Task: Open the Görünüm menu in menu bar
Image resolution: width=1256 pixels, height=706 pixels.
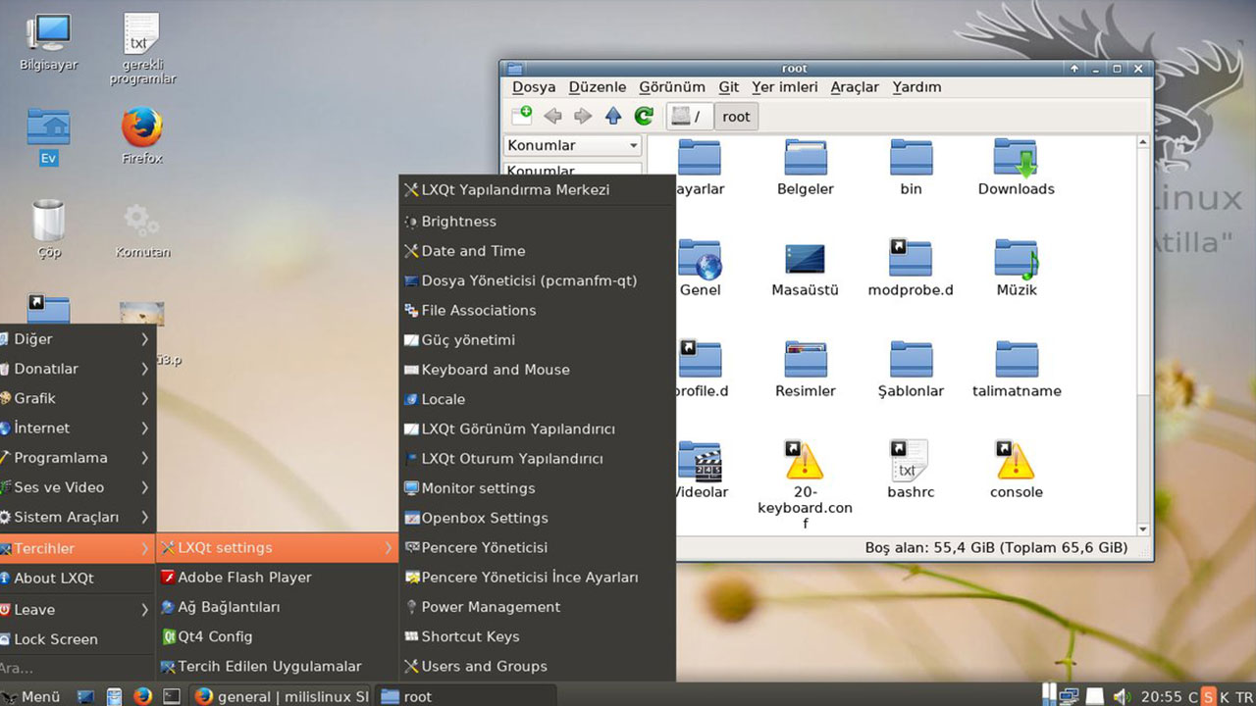Action: point(671,86)
